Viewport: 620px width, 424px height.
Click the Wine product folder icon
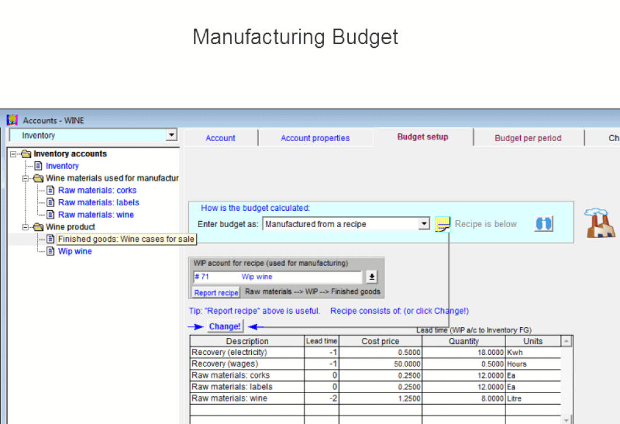point(38,227)
